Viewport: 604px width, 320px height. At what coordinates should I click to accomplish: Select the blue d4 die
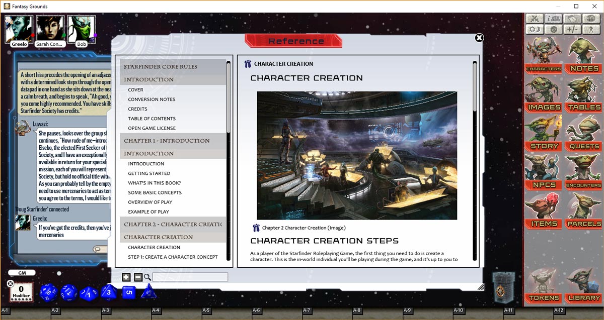click(149, 291)
